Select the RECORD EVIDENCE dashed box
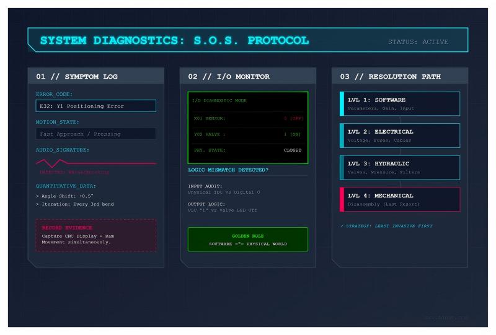 point(95,235)
